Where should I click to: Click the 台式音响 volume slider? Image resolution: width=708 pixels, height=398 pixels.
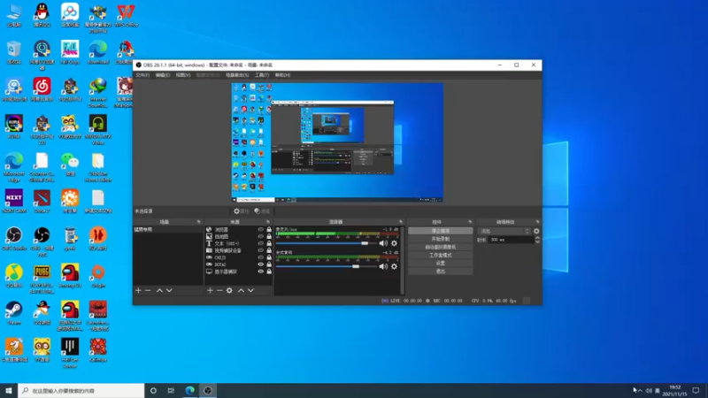click(326, 267)
